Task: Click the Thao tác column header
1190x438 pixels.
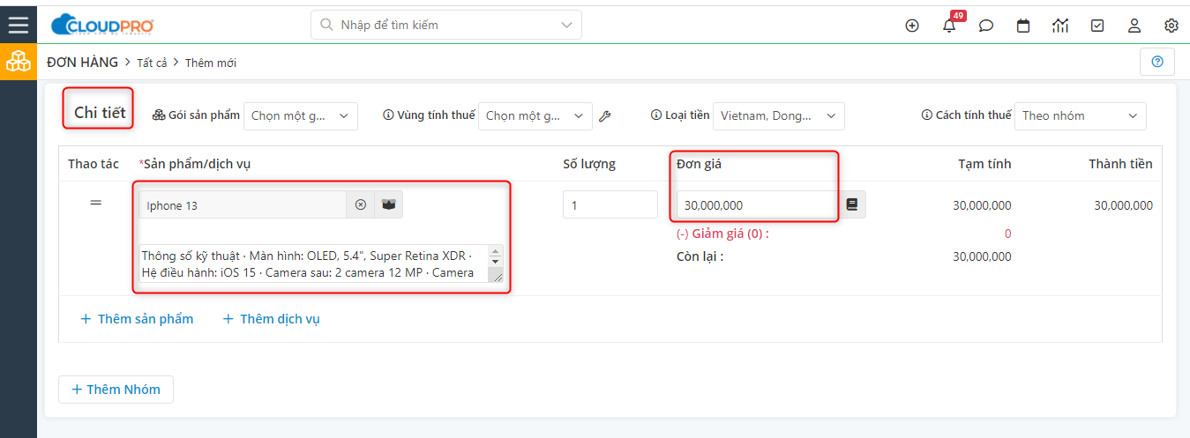Action: point(94,164)
